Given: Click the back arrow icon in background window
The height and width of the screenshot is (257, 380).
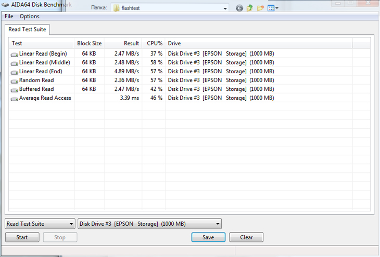Looking at the screenshot, I should [x=239, y=8].
